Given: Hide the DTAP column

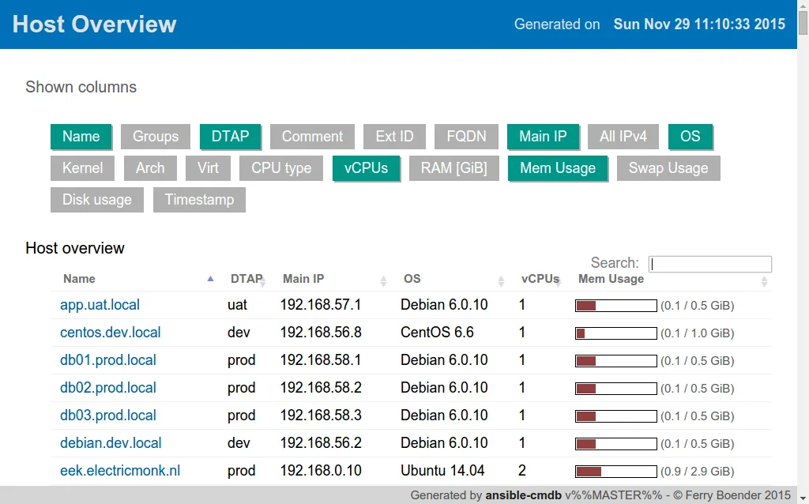Looking at the screenshot, I should pos(230,137).
